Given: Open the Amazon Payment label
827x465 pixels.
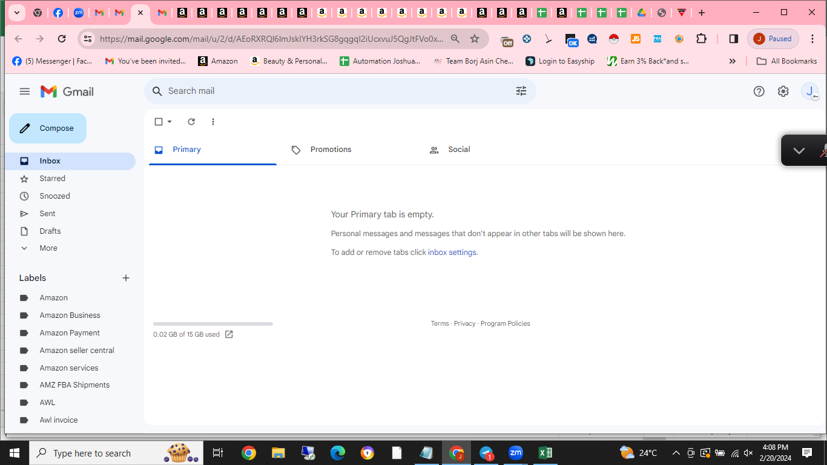Looking at the screenshot, I should pyautogui.click(x=70, y=333).
